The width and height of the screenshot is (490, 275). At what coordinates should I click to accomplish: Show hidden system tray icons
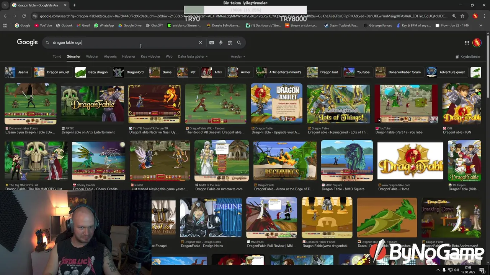[438, 270]
